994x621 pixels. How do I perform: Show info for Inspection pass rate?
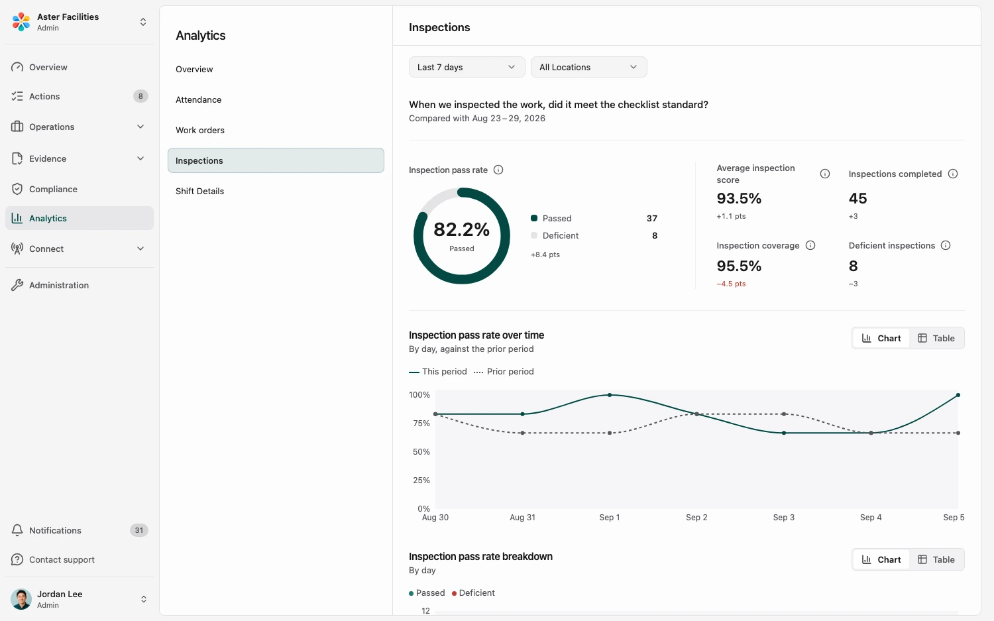498,170
